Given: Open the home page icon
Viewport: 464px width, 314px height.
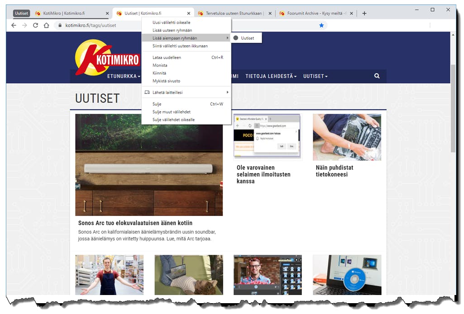Looking at the screenshot, I should click(46, 25).
